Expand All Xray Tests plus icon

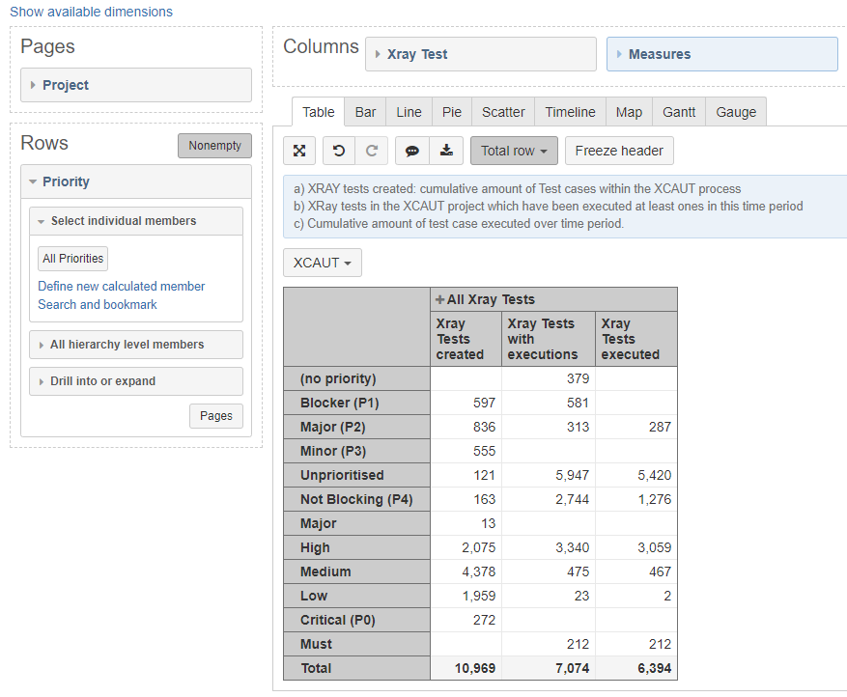click(x=440, y=299)
